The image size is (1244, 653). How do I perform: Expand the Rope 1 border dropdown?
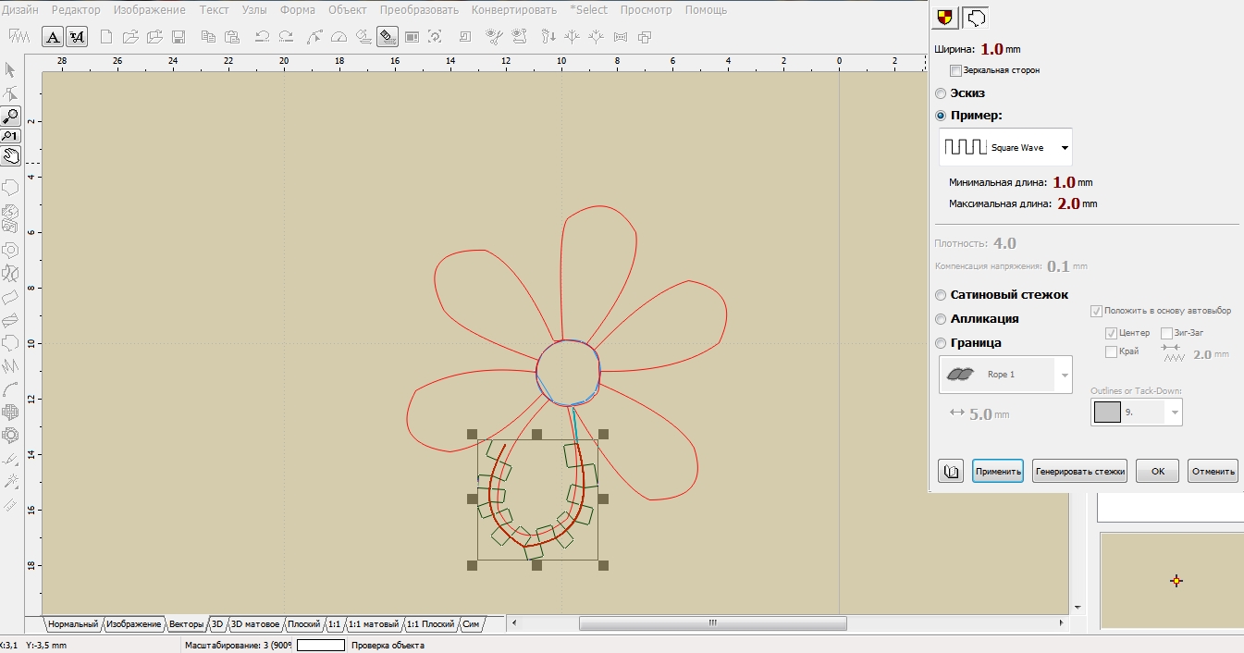(x=1065, y=375)
